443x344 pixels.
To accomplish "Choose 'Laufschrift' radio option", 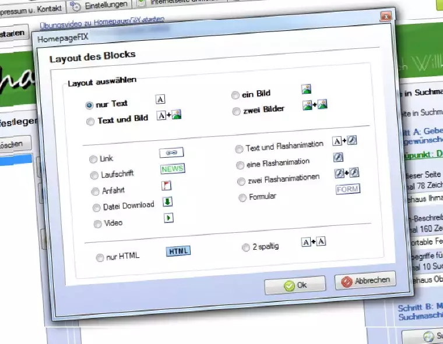I will click(94, 176).
